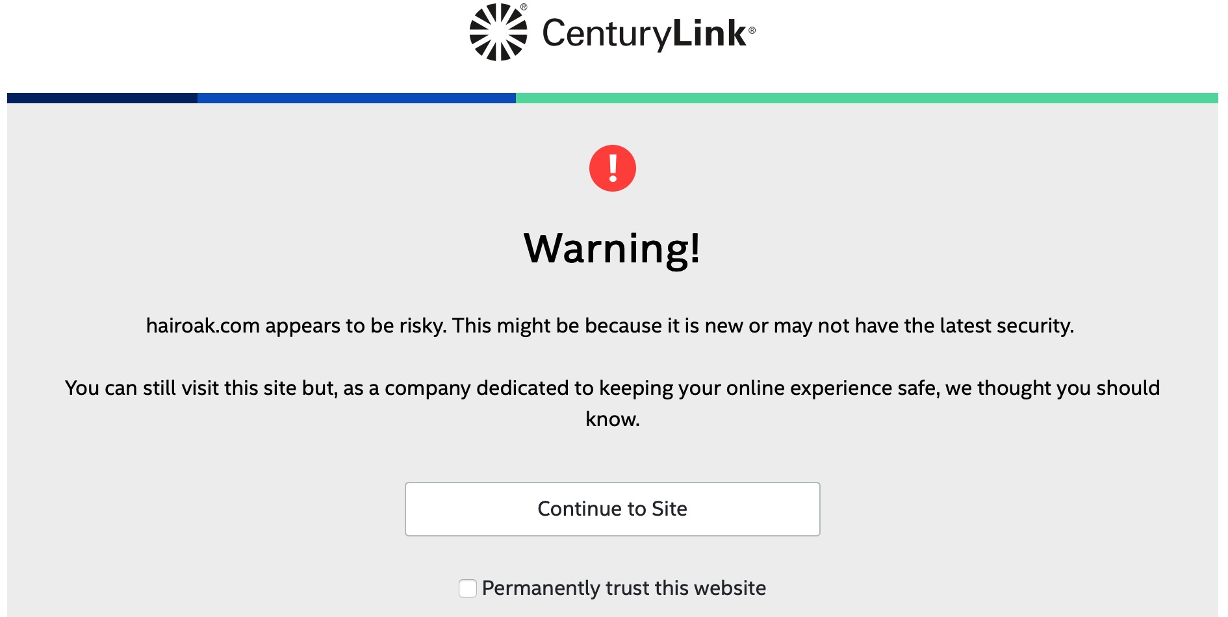Click the phrase "keeping your online experience safe"
Image resolution: width=1228 pixels, height=617 pixels.
point(769,388)
